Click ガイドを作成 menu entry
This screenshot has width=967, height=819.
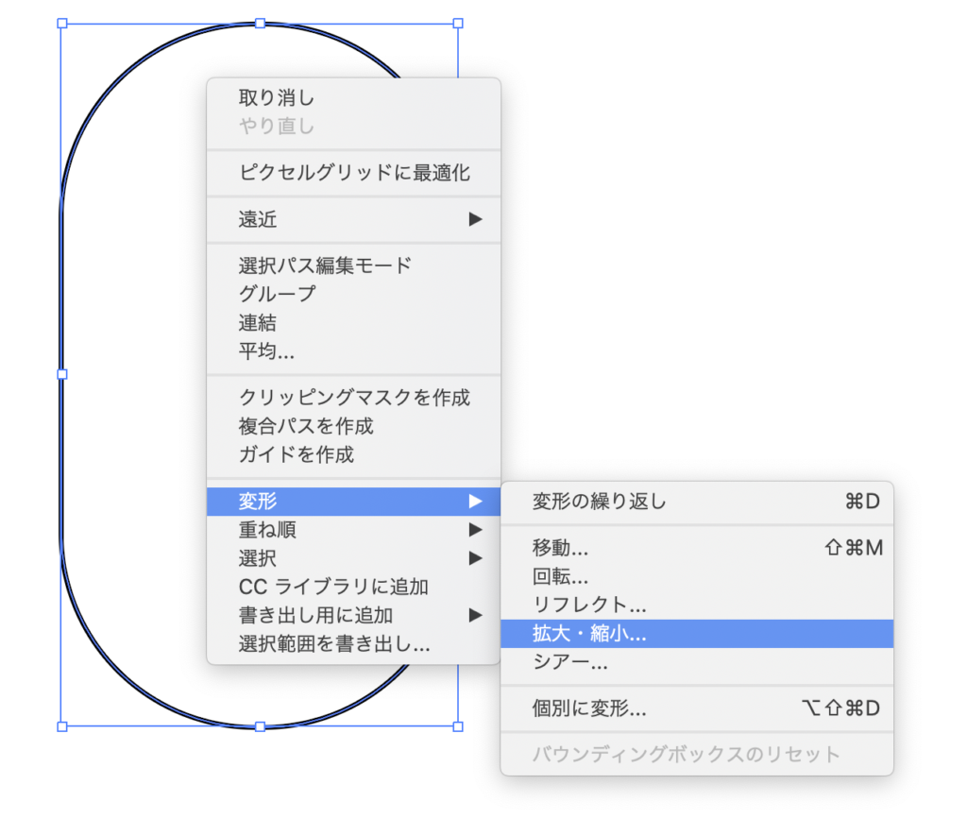point(296,454)
